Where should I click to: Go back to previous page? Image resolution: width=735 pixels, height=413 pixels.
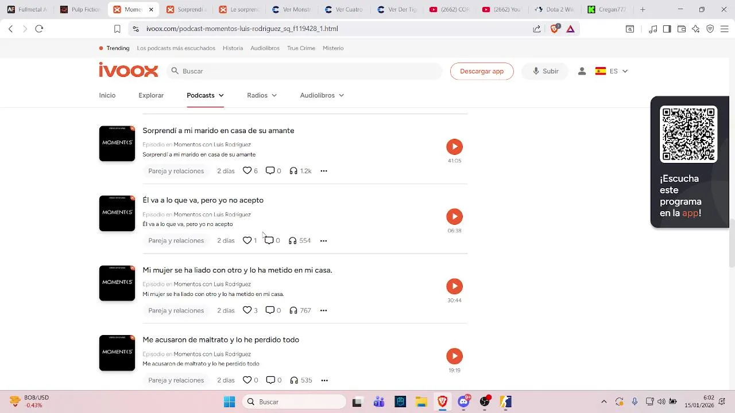point(10,29)
